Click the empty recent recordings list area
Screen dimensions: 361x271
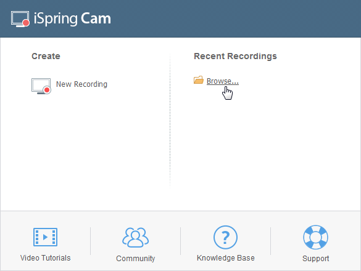tap(265, 142)
